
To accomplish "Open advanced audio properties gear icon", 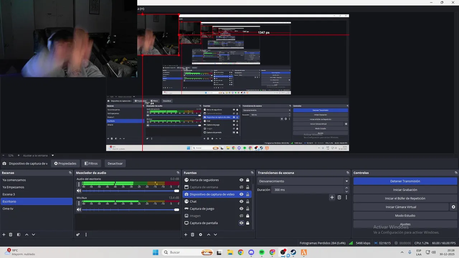I will (x=78, y=235).
